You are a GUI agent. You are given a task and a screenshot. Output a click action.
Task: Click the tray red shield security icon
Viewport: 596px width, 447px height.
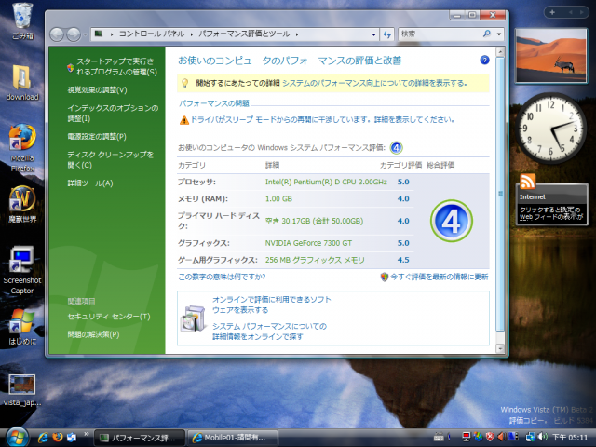coord(491,437)
